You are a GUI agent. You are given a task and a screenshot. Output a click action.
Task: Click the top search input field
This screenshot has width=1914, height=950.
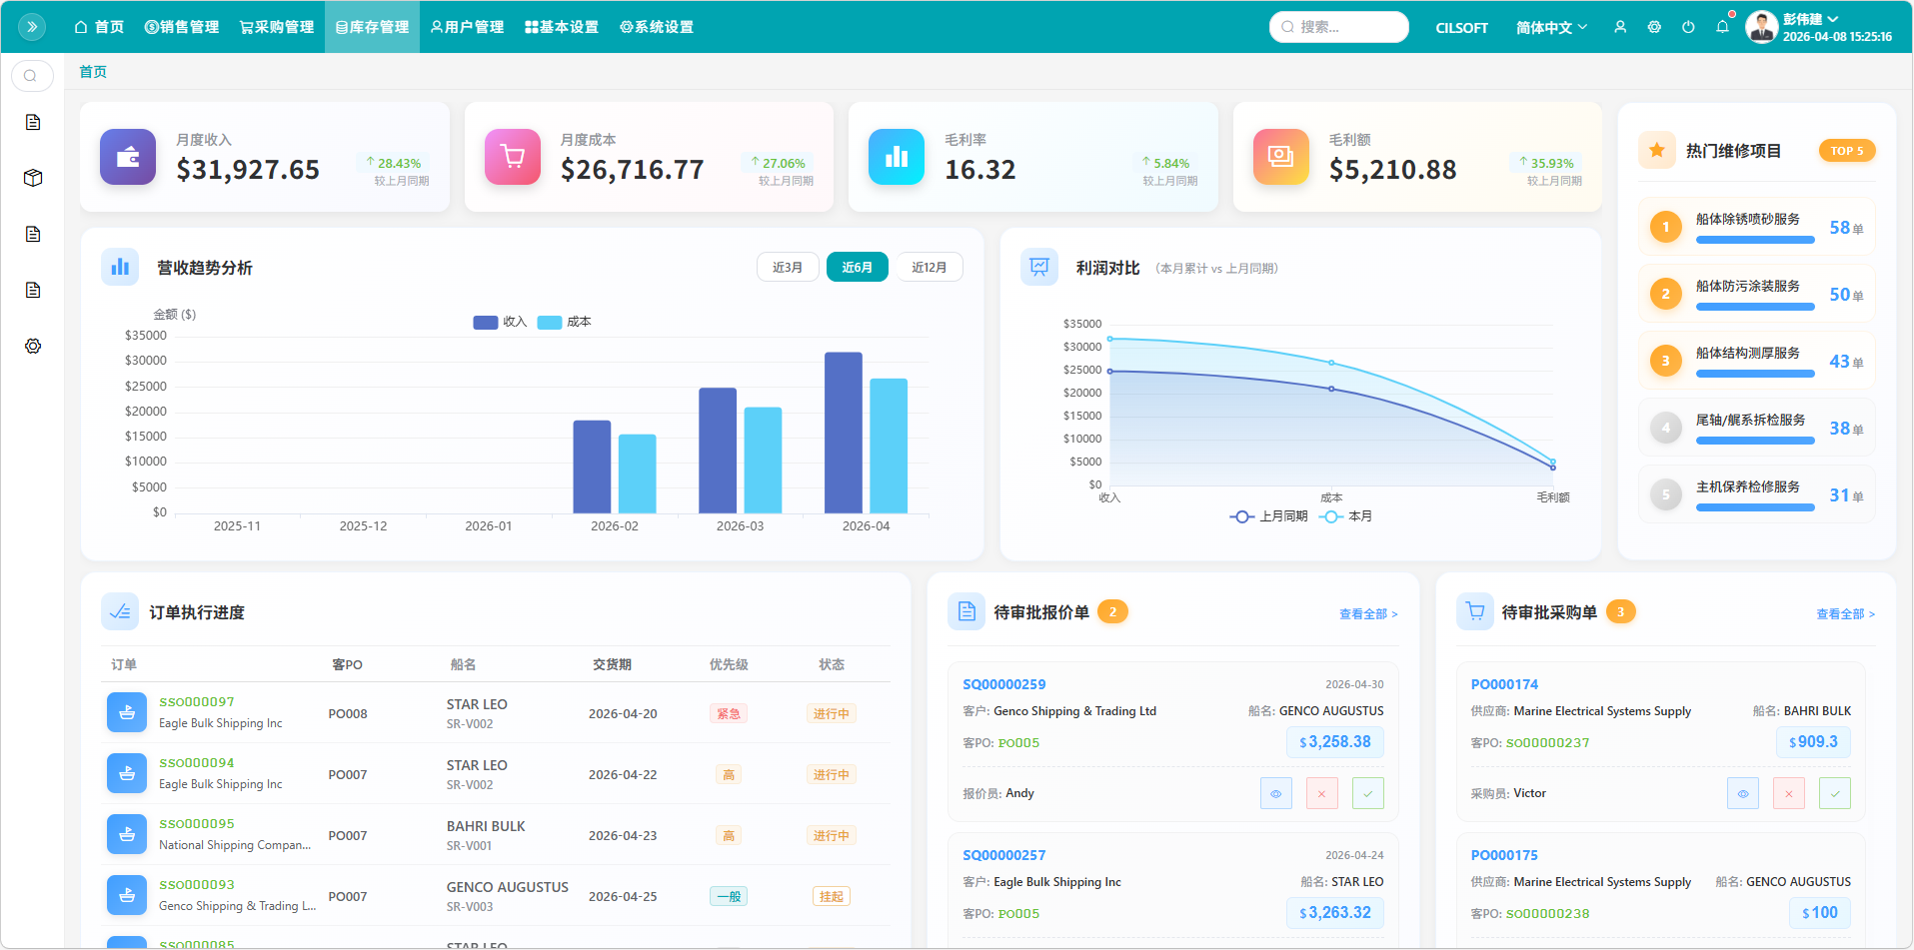(1339, 27)
